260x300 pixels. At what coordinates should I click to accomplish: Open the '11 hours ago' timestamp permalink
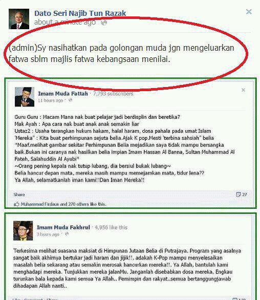point(50,100)
